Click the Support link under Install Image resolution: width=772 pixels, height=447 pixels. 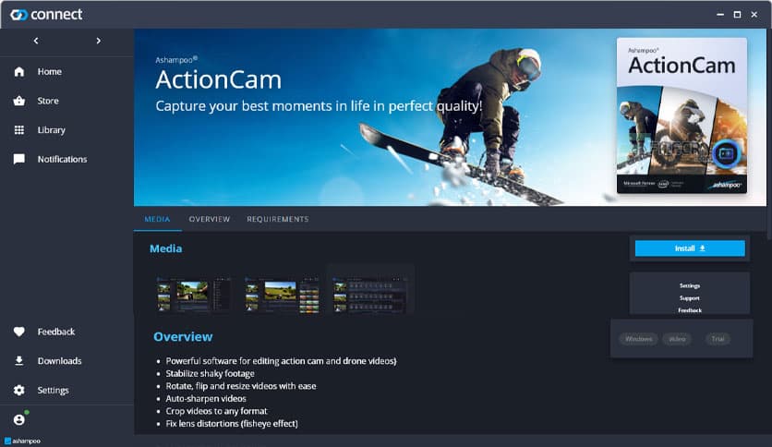(x=690, y=297)
